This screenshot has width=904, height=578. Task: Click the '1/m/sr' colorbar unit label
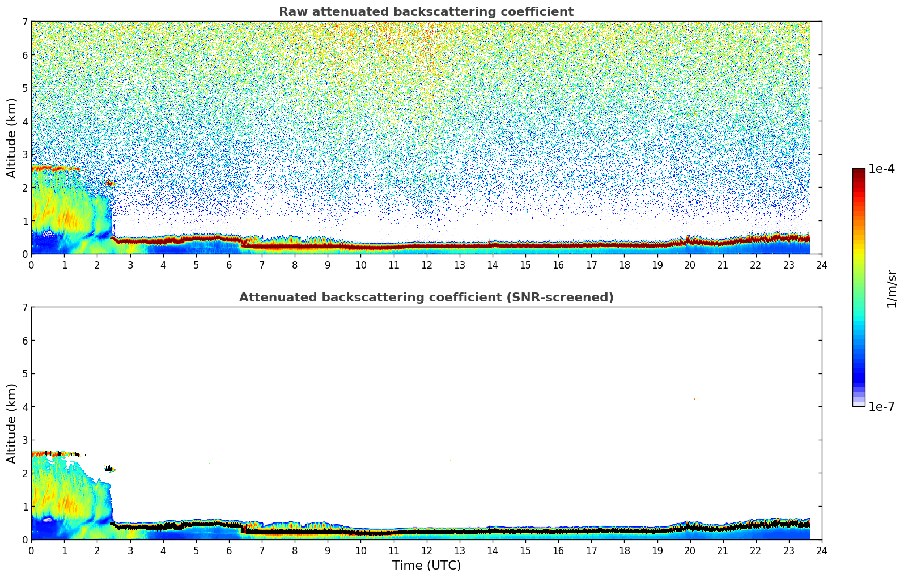point(892,288)
